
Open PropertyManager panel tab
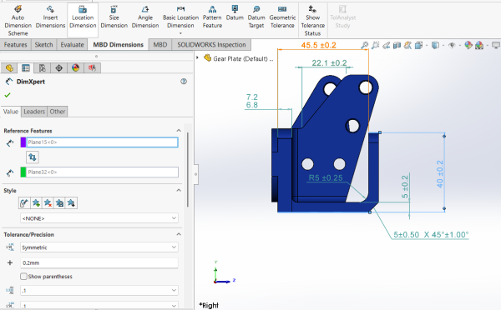pyautogui.click(x=26, y=68)
